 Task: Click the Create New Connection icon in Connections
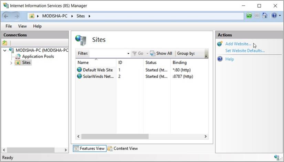click(x=5, y=43)
